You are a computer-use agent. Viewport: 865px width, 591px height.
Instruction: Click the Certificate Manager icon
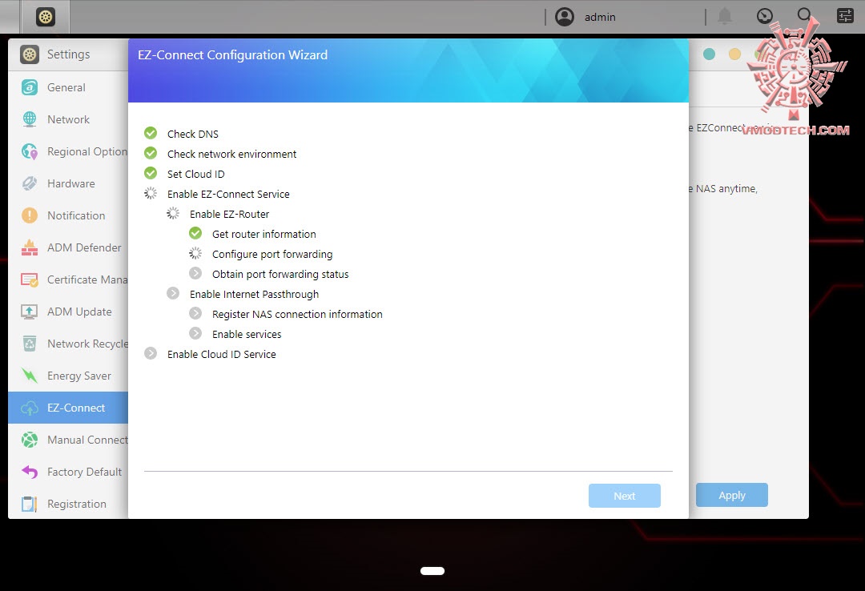[x=30, y=279]
